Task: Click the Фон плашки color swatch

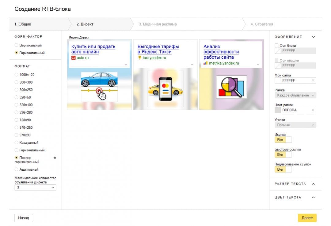Action: 278,66
